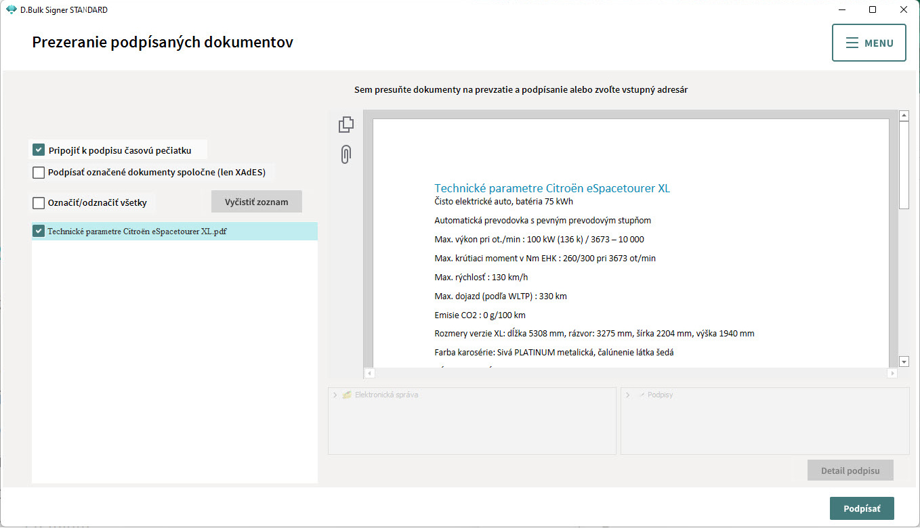Uncheck the Technické parametre PDF checkbox
The height and width of the screenshot is (528, 920).
(39, 231)
